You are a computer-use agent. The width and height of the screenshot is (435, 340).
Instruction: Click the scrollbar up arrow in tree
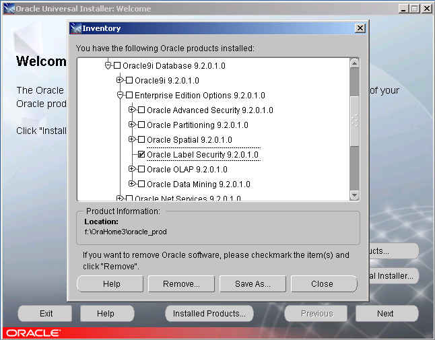tap(355, 63)
